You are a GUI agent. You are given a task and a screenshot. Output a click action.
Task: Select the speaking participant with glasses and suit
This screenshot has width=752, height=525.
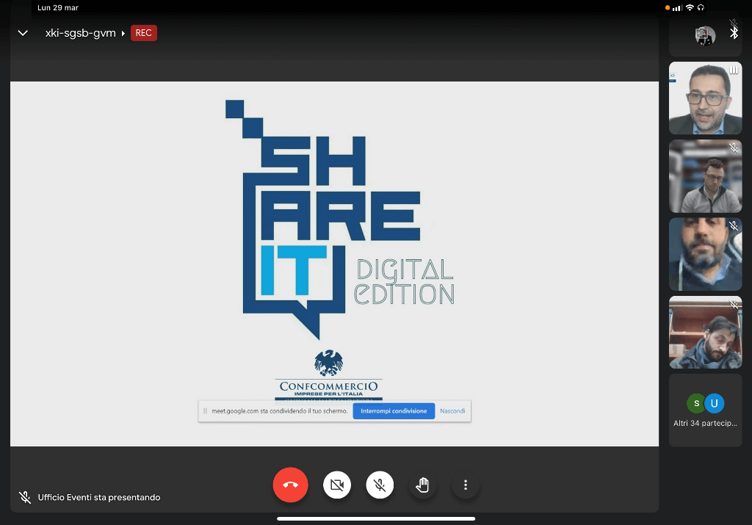pos(705,98)
